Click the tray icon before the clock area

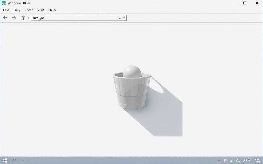point(246,160)
